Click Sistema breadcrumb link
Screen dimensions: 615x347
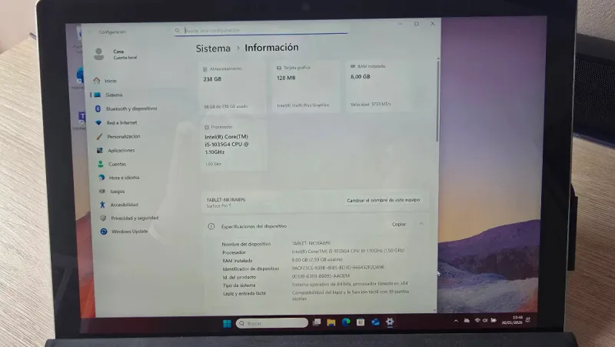click(214, 48)
